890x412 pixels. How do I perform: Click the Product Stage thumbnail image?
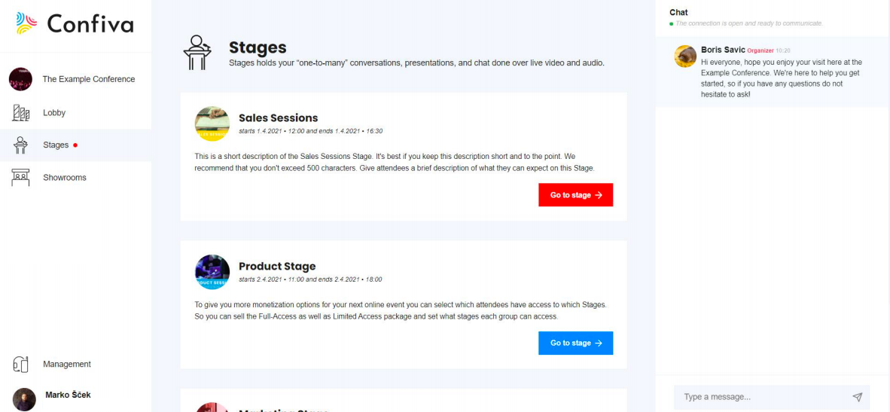(x=212, y=272)
